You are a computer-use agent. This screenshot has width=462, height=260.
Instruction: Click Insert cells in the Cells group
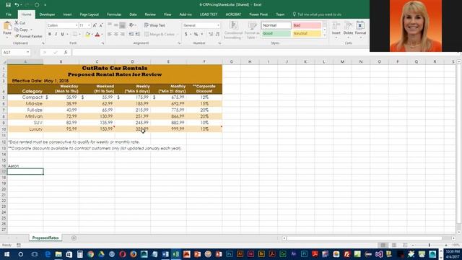(336, 29)
